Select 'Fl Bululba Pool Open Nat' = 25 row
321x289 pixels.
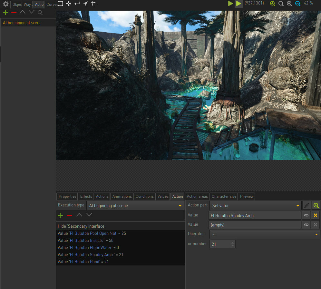pyautogui.click(x=121, y=233)
